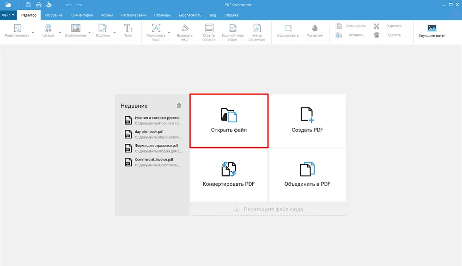Click the undo arrow icon
This screenshot has height=266, width=462.
point(69,5)
